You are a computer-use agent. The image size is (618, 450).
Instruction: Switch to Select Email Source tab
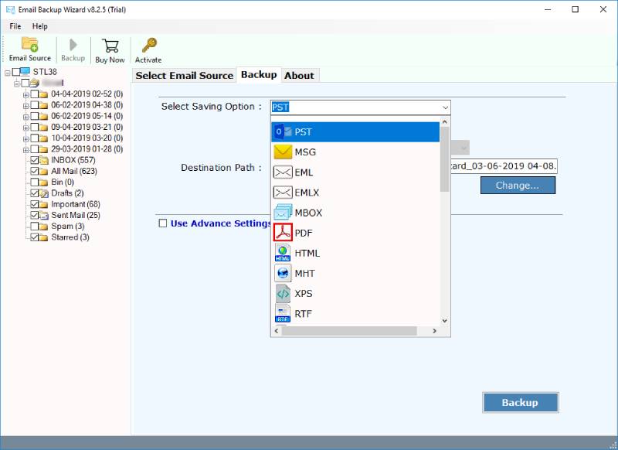184,75
